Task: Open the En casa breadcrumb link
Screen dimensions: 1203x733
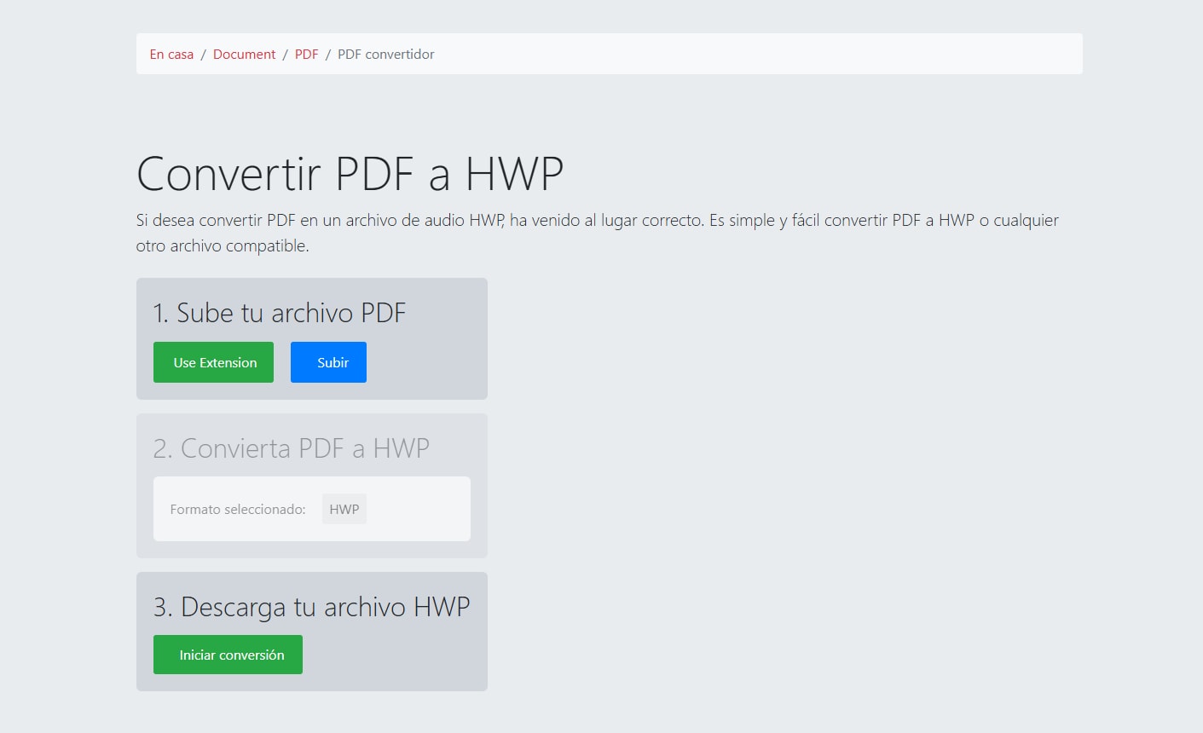Action: [x=171, y=54]
